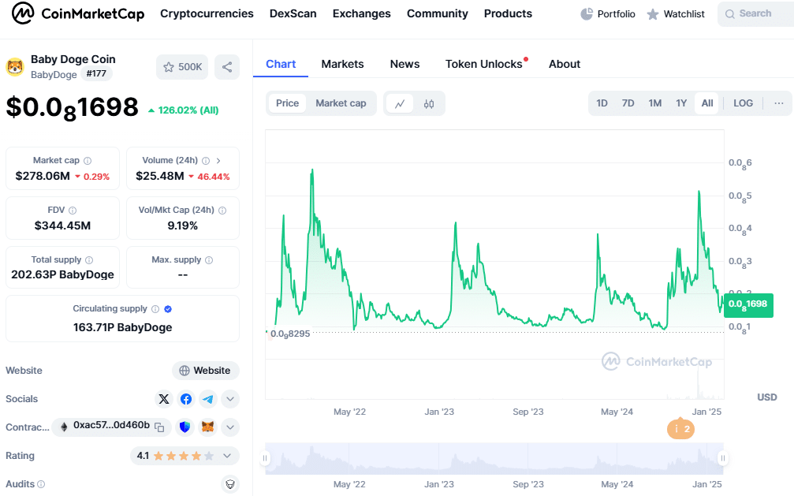Click the MetaMask fox icon
794x496 pixels.
[x=207, y=427]
